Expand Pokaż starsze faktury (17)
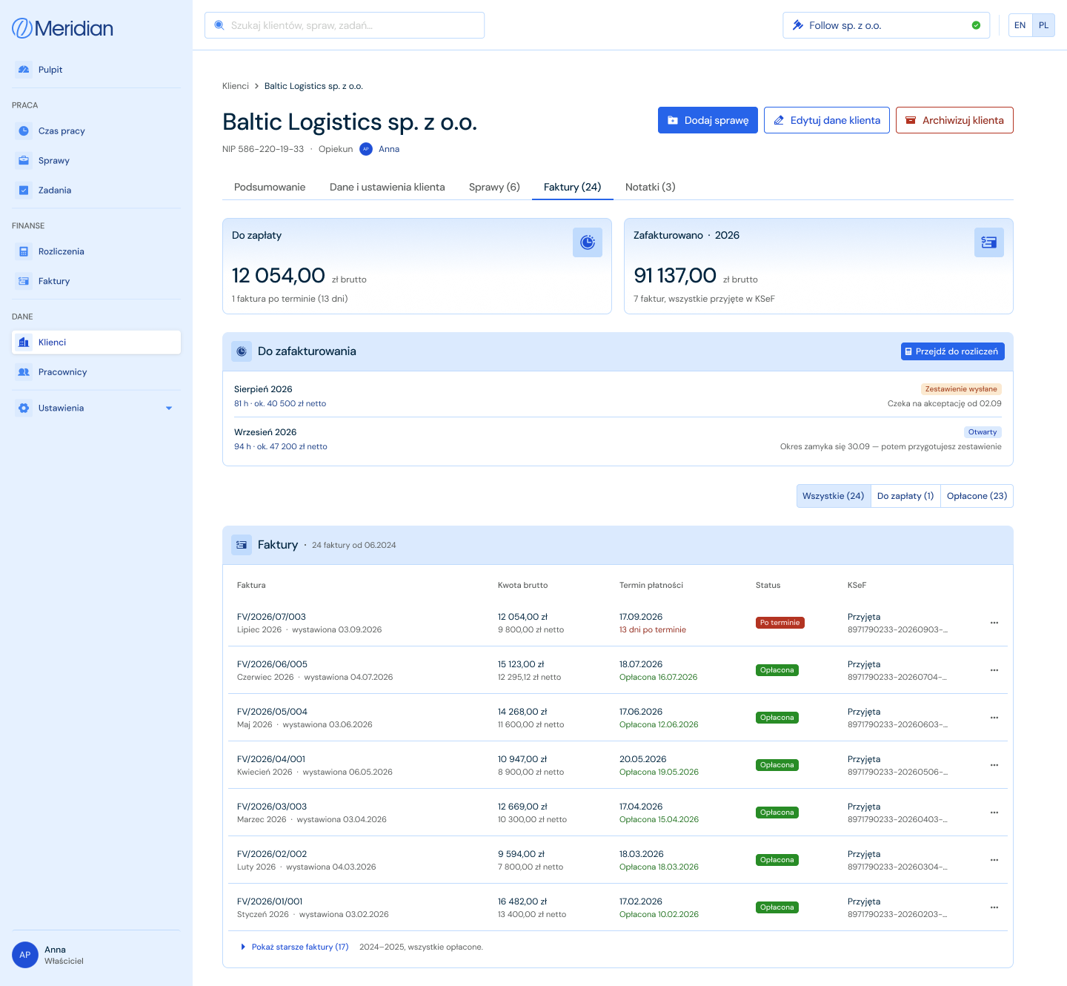 [295, 947]
